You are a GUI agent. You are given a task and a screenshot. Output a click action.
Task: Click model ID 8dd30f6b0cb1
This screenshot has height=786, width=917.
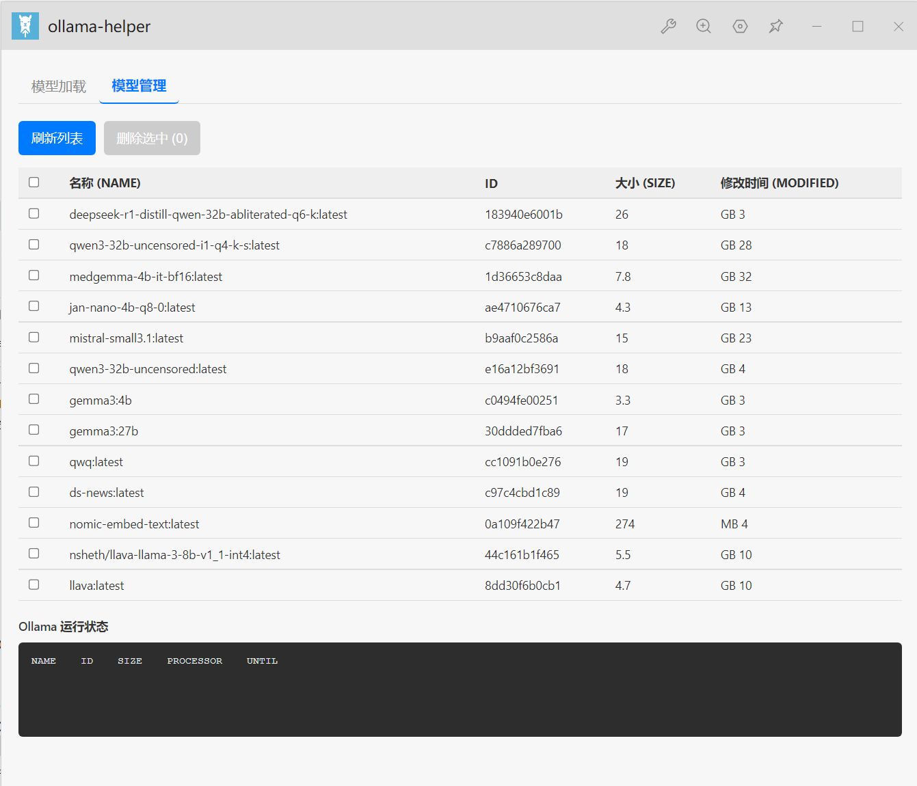point(522,586)
